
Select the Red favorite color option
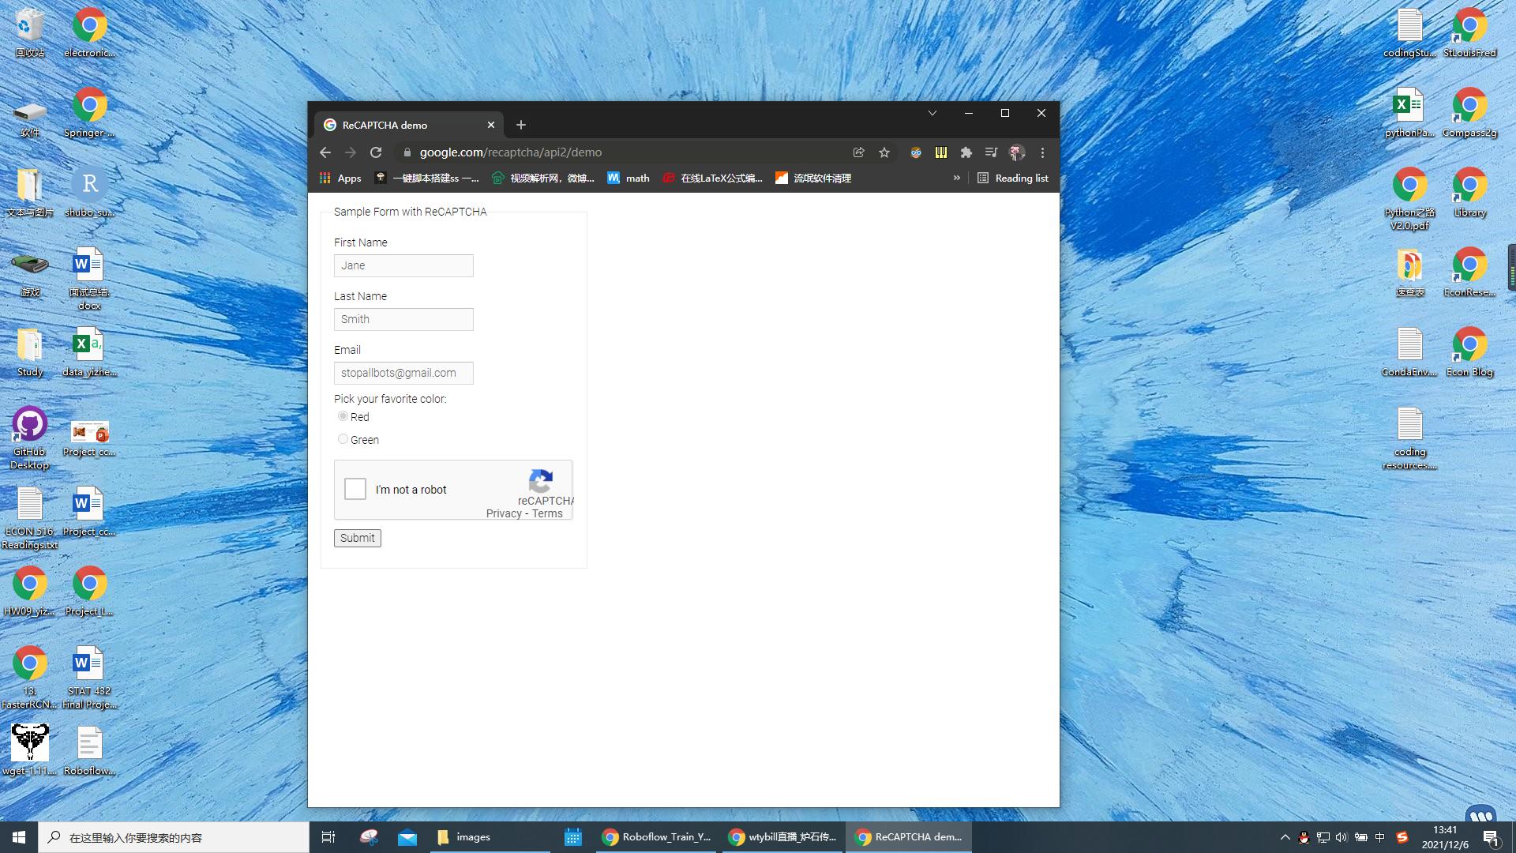pos(343,415)
